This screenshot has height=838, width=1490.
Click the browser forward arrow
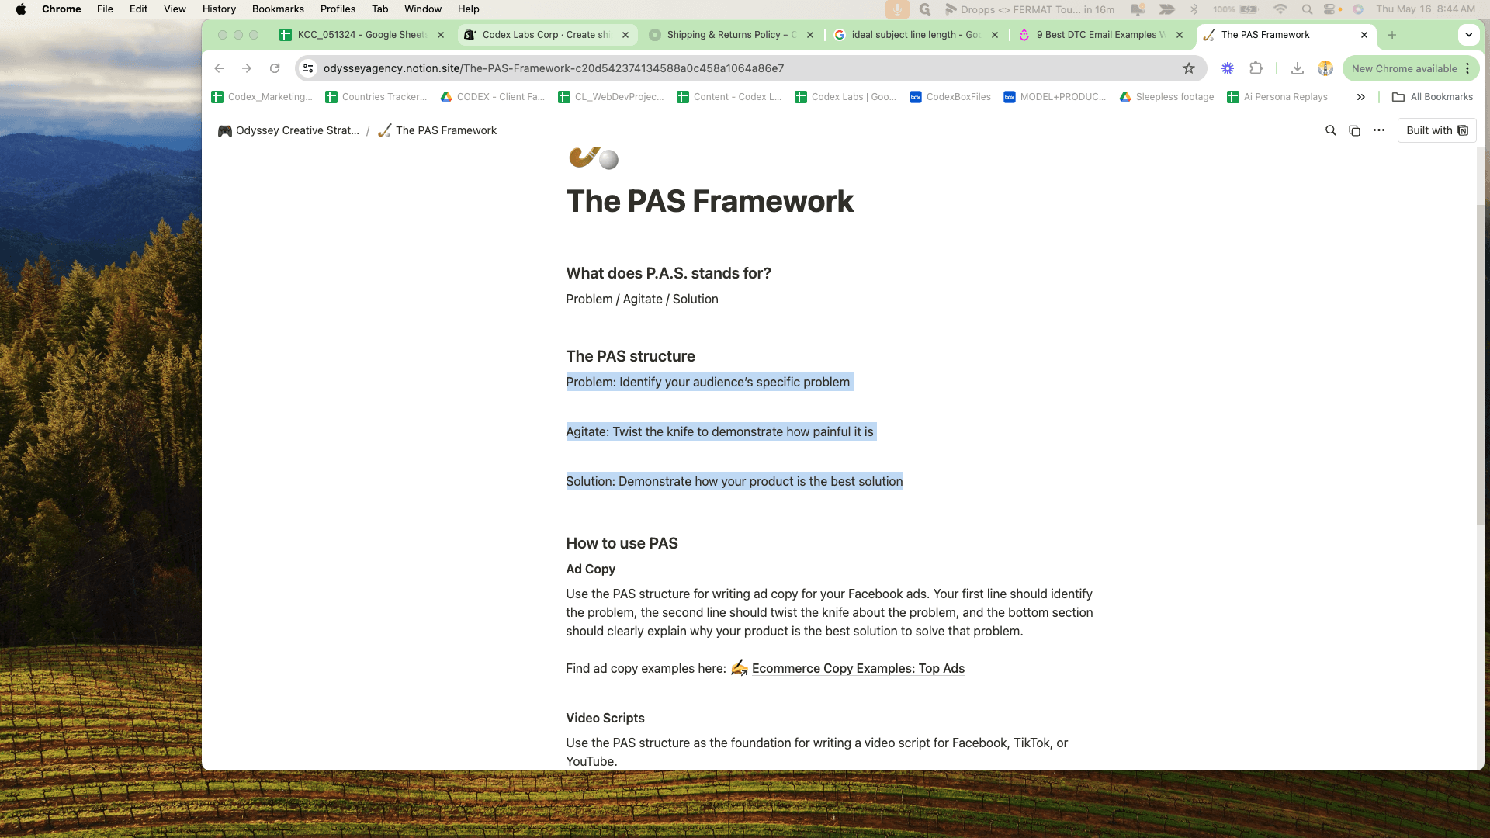pyautogui.click(x=247, y=68)
